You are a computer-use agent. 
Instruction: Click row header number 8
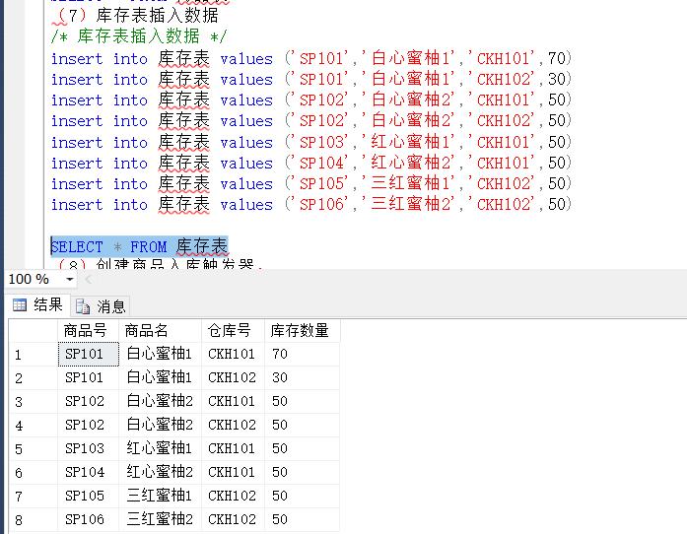point(34,520)
